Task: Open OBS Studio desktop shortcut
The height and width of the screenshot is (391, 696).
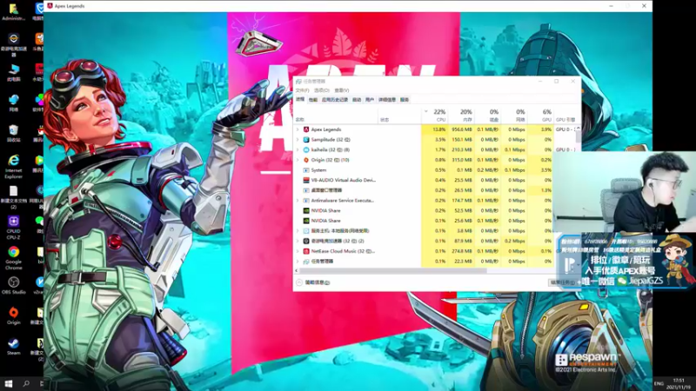Action: point(13,286)
